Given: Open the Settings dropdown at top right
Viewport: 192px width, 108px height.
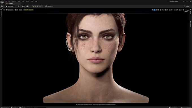Looking at the screenshot, I should (x=187, y=6).
